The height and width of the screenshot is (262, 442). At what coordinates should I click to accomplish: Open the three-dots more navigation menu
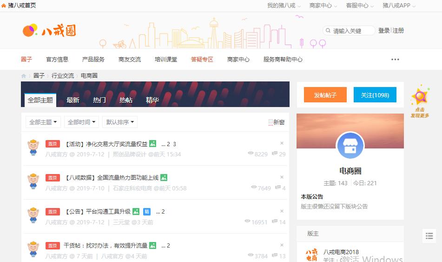point(395,59)
